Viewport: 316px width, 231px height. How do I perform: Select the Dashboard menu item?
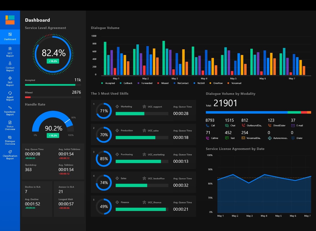[x=10, y=37]
